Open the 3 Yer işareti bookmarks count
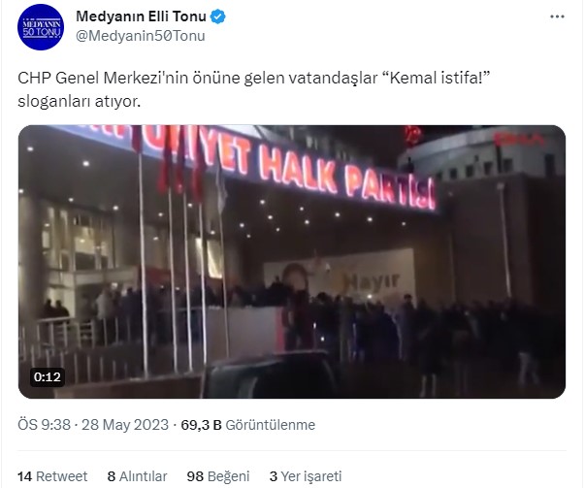 click(x=306, y=476)
